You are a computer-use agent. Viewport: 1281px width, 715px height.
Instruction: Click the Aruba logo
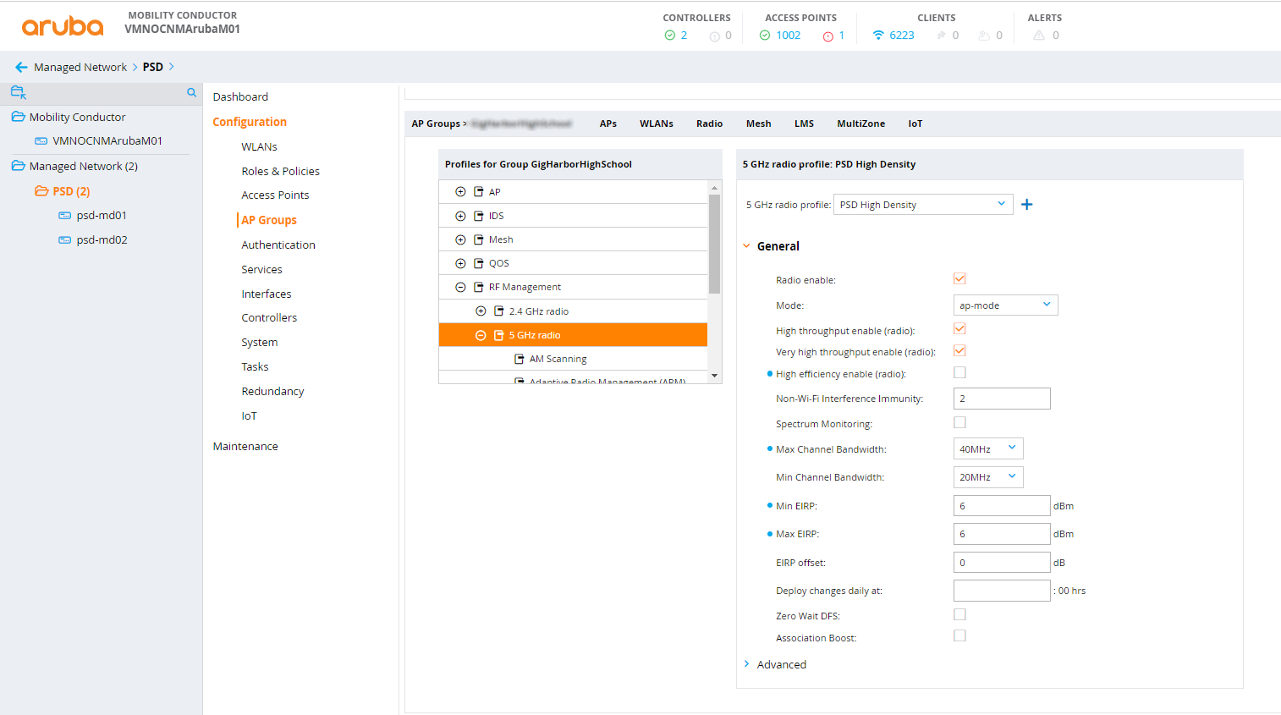point(63,27)
